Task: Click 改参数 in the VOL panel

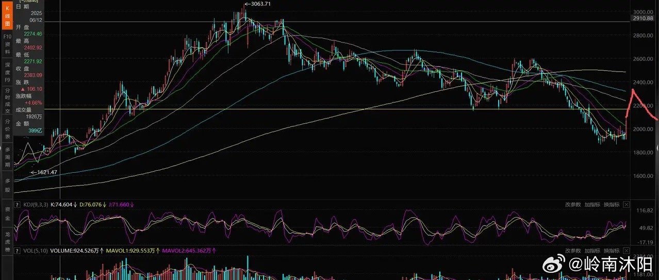Action: (573, 250)
